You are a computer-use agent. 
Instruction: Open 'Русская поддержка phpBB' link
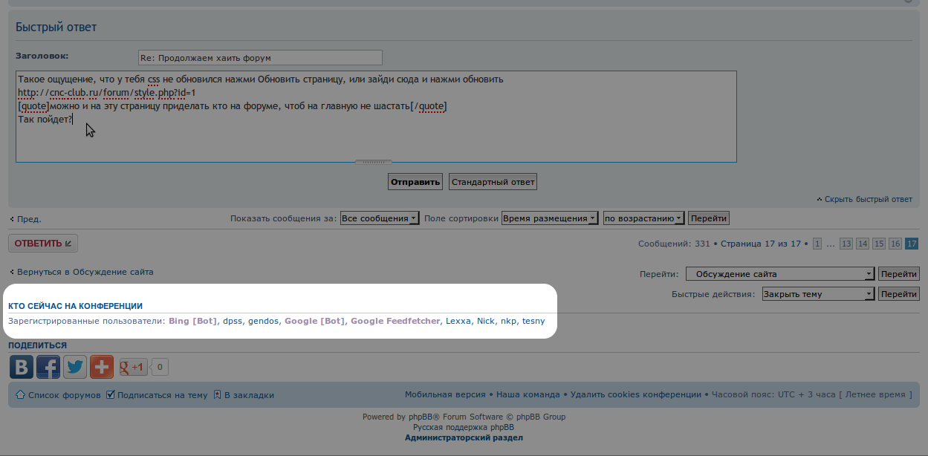pos(464,428)
